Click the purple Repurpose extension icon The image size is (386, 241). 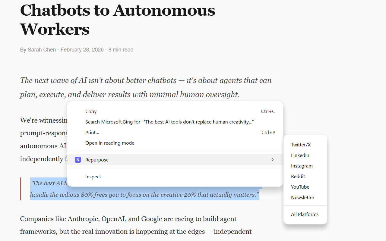click(x=78, y=160)
